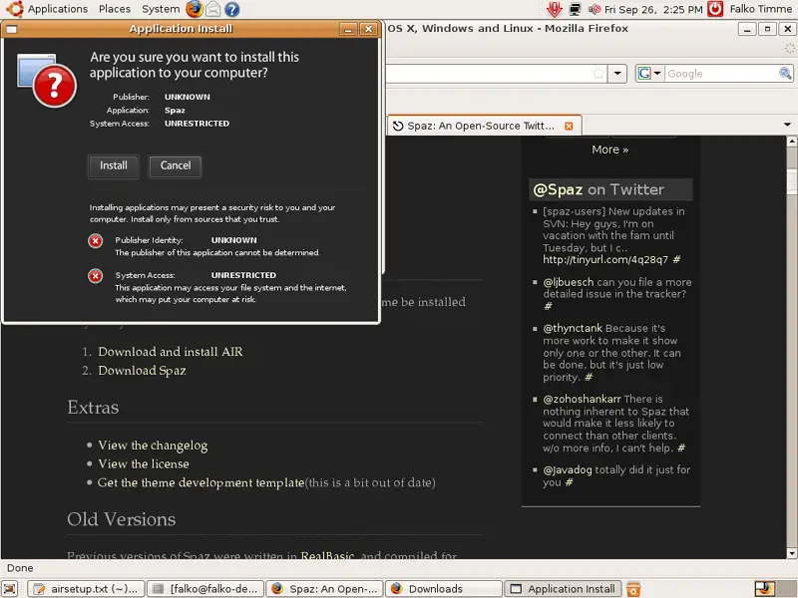Screen dimensions: 798x598
Task: Click the @zohoshankarr mention
Action: (582, 400)
